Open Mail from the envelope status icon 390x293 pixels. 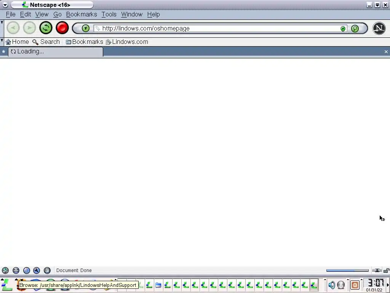[16, 270]
